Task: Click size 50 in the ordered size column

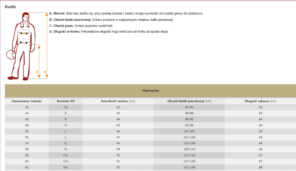Action: coord(27,131)
